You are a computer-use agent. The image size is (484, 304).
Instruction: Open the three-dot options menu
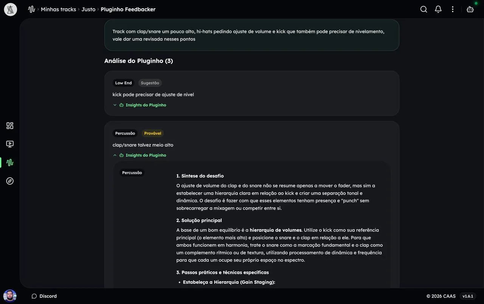(x=453, y=9)
